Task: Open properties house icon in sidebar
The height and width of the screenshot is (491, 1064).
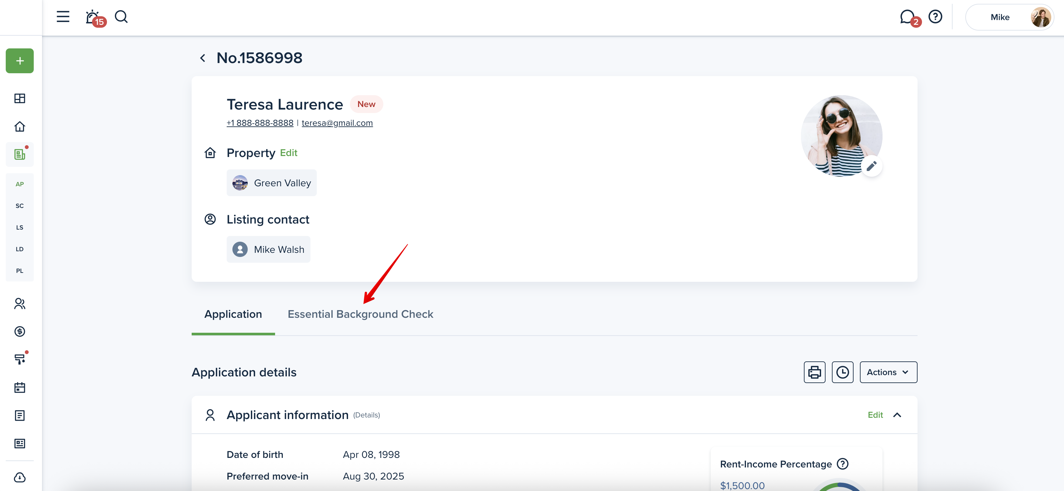Action: click(x=20, y=126)
